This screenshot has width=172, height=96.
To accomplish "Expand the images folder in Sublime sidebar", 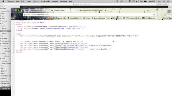I will (x=1, y=21).
